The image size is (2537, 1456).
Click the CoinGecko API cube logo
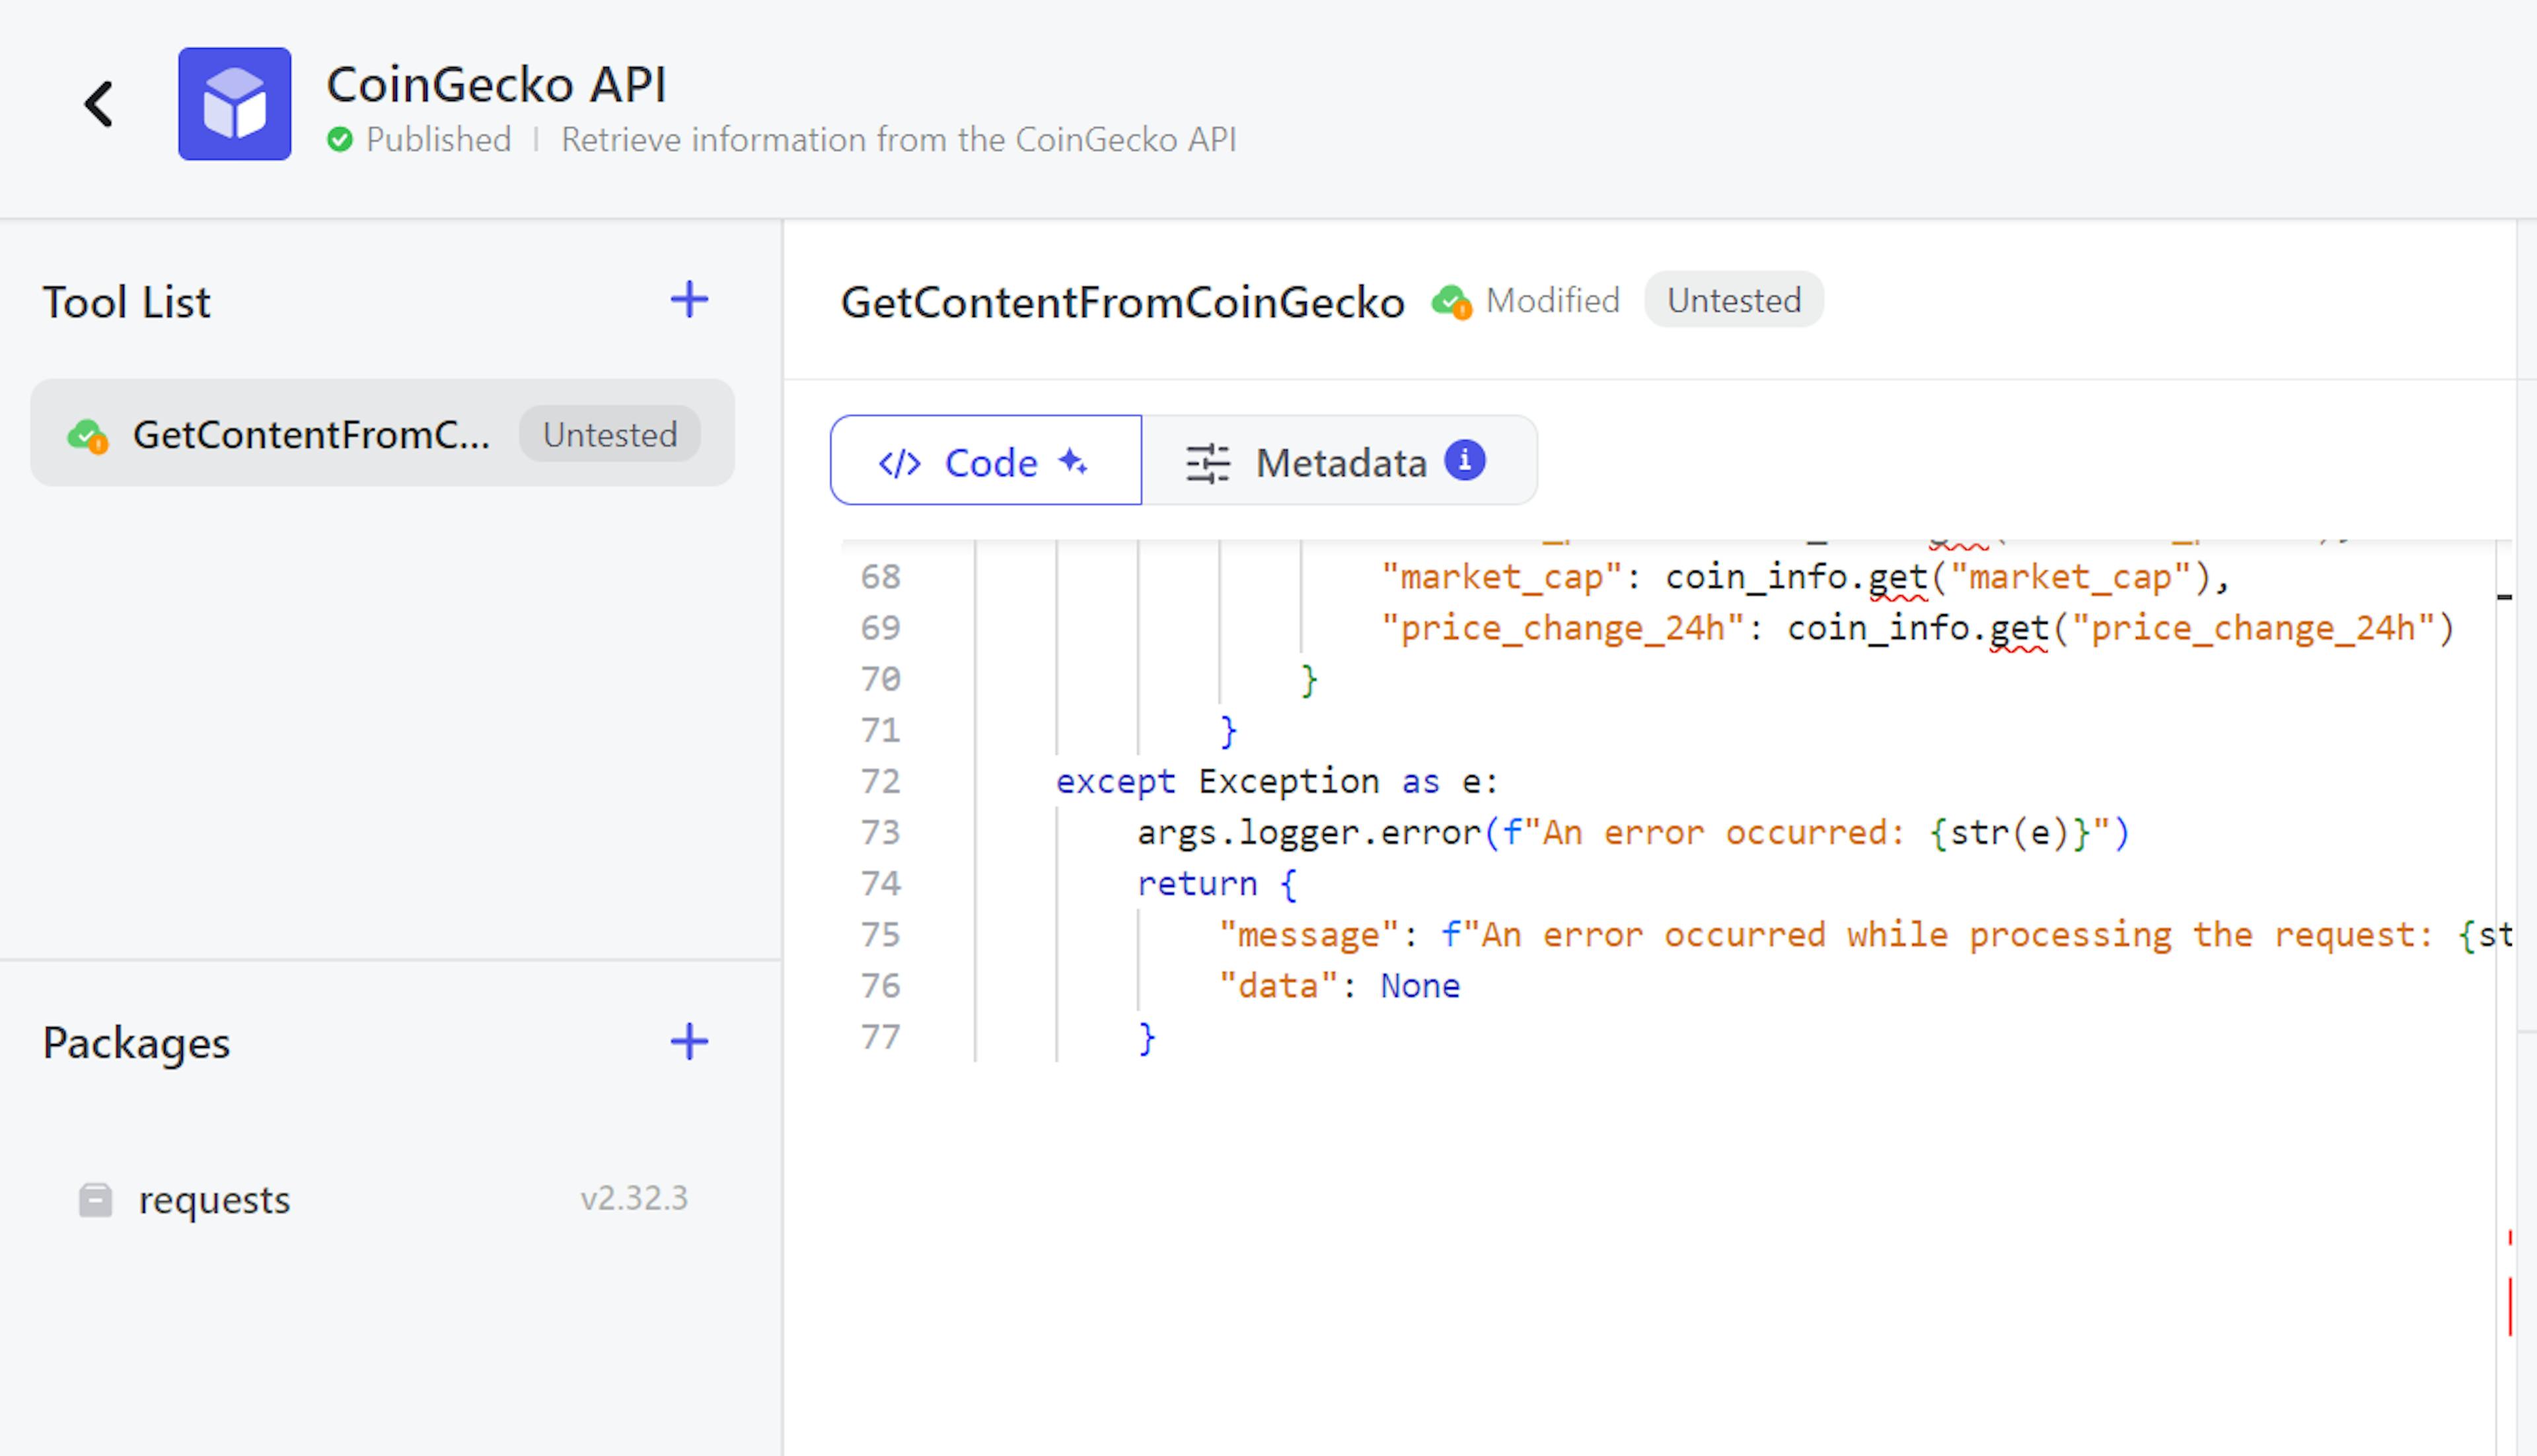click(x=235, y=104)
